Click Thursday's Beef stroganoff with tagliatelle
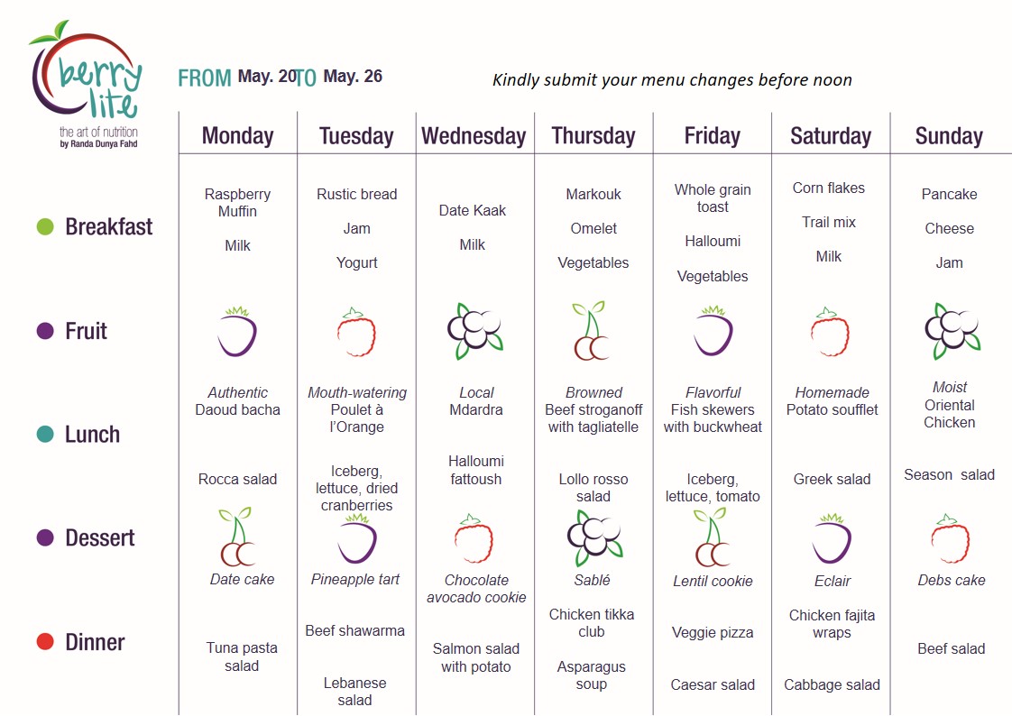 [593, 418]
